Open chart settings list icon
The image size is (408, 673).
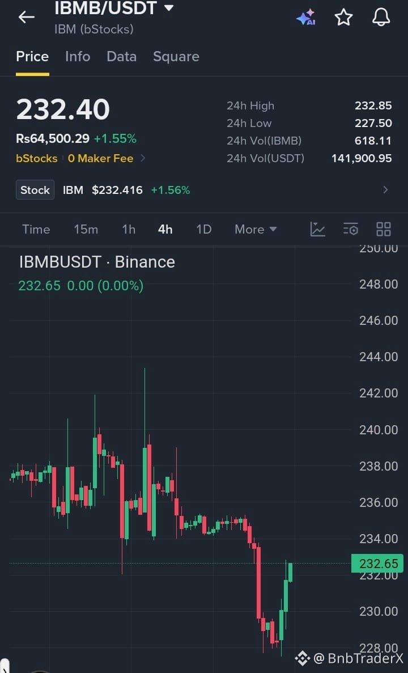pyautogui.click(x=351, y=229)
